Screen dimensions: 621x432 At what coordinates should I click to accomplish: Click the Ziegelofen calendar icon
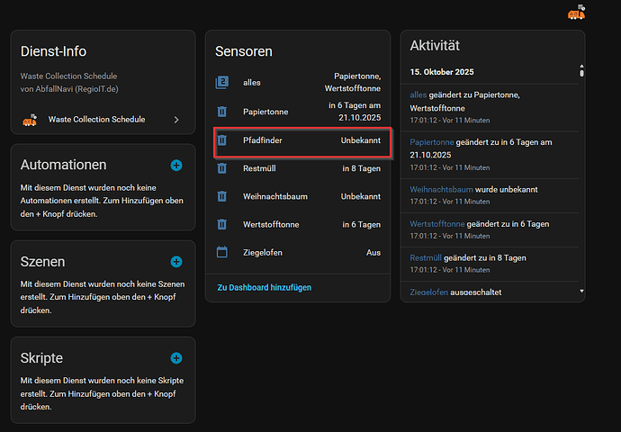click(222, 253)
